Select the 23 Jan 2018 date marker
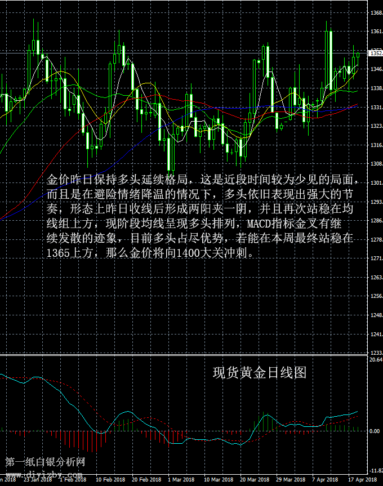 pyautogui.click(x=38, y=480)
